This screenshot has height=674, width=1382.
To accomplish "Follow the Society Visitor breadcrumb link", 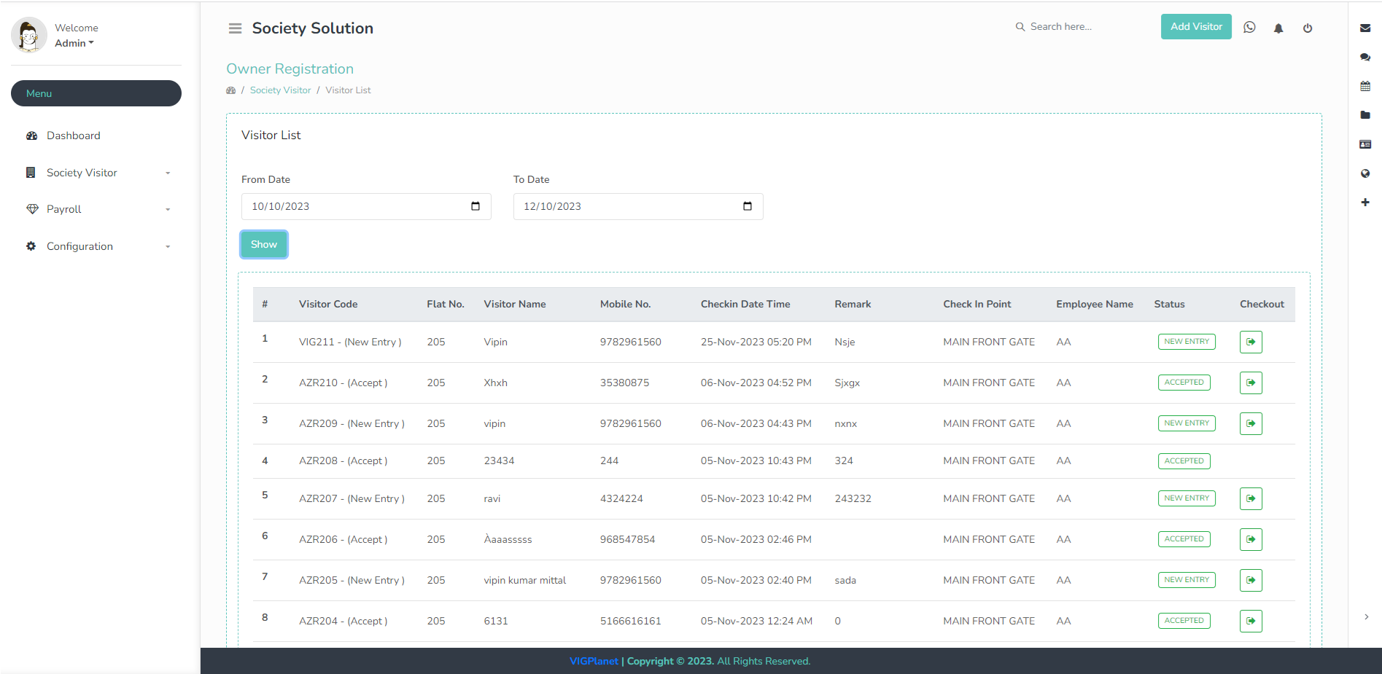I will click(x=280, y=90).
